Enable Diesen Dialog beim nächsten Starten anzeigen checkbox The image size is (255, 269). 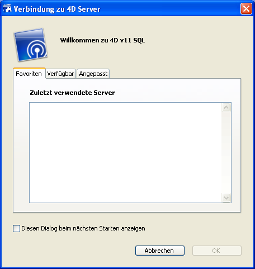tap(16, 228)
